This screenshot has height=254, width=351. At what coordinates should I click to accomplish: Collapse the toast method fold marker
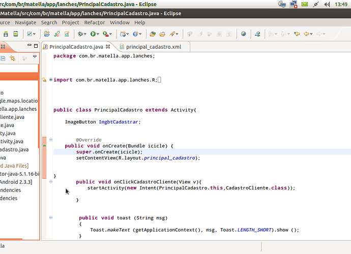point(51,218)
